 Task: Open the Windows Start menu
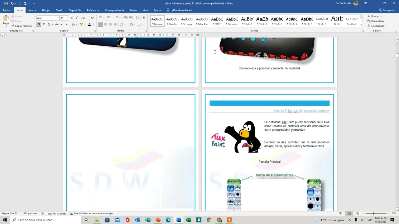(x=5, y=220)
